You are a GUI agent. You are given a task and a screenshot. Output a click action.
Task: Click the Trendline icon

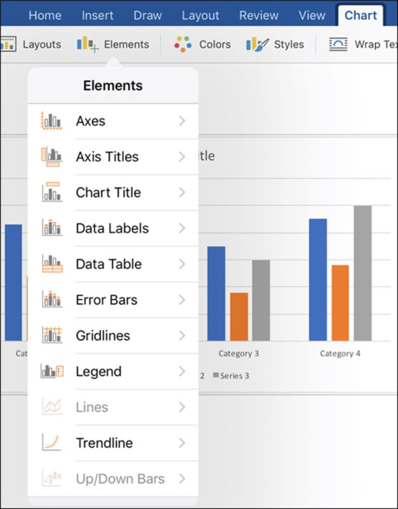[51, 442]
